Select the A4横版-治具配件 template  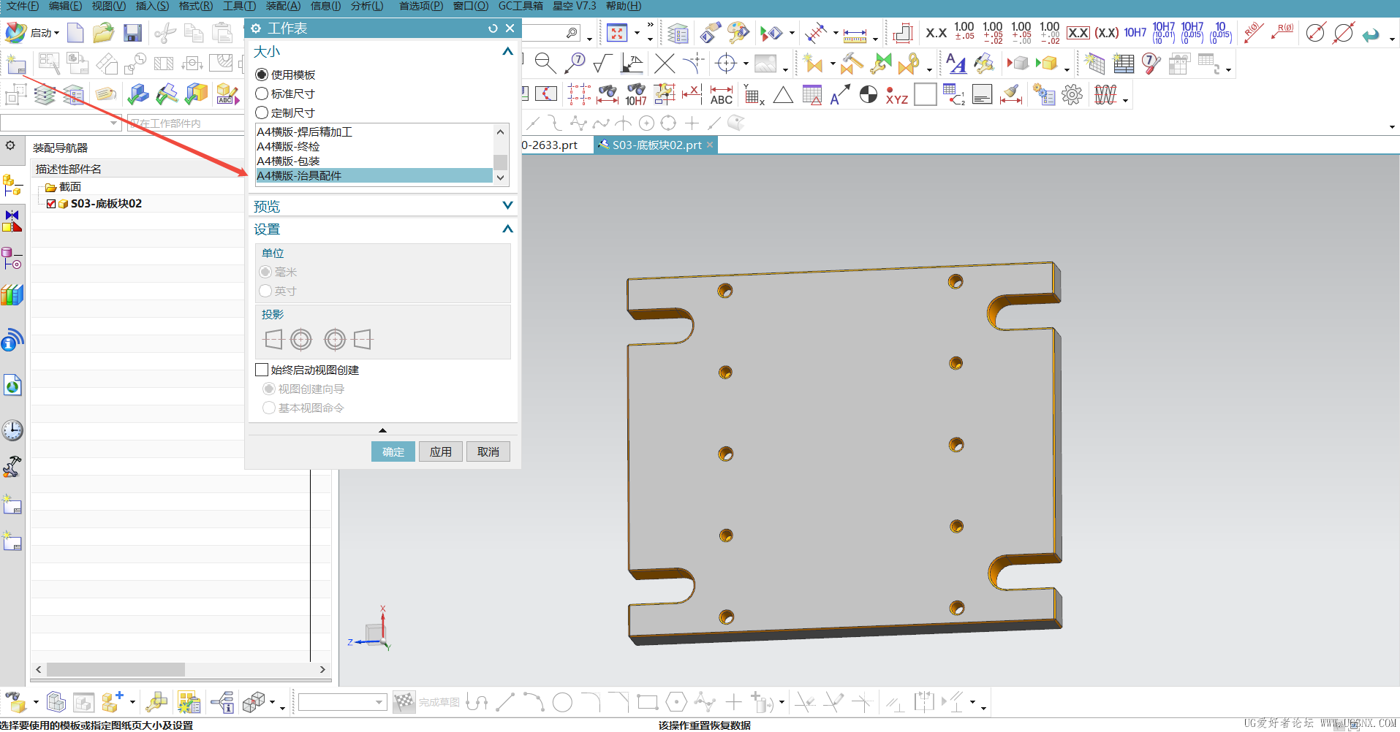tap(374, 175)
